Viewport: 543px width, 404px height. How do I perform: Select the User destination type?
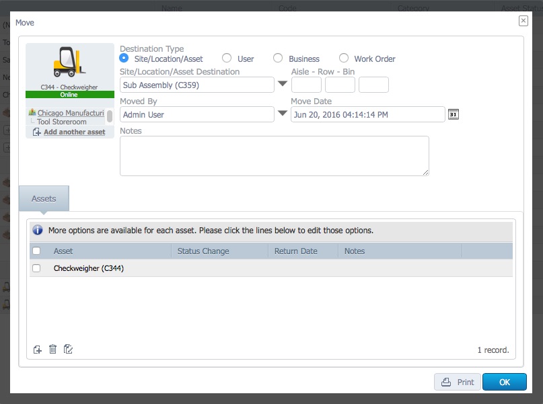click(x=227, y=58)
